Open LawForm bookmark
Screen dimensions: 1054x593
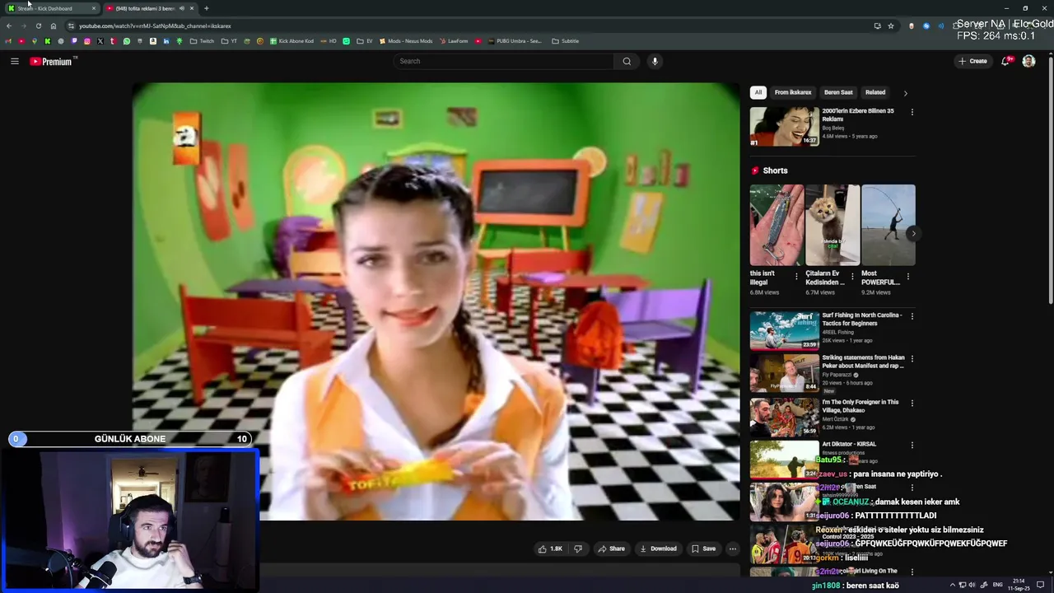(x=453, y=41)
